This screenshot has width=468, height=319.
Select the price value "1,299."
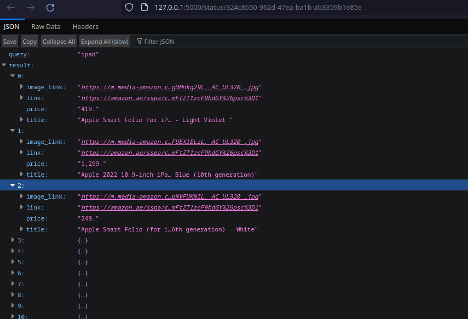pyautogui.click(x=91, y=164)
